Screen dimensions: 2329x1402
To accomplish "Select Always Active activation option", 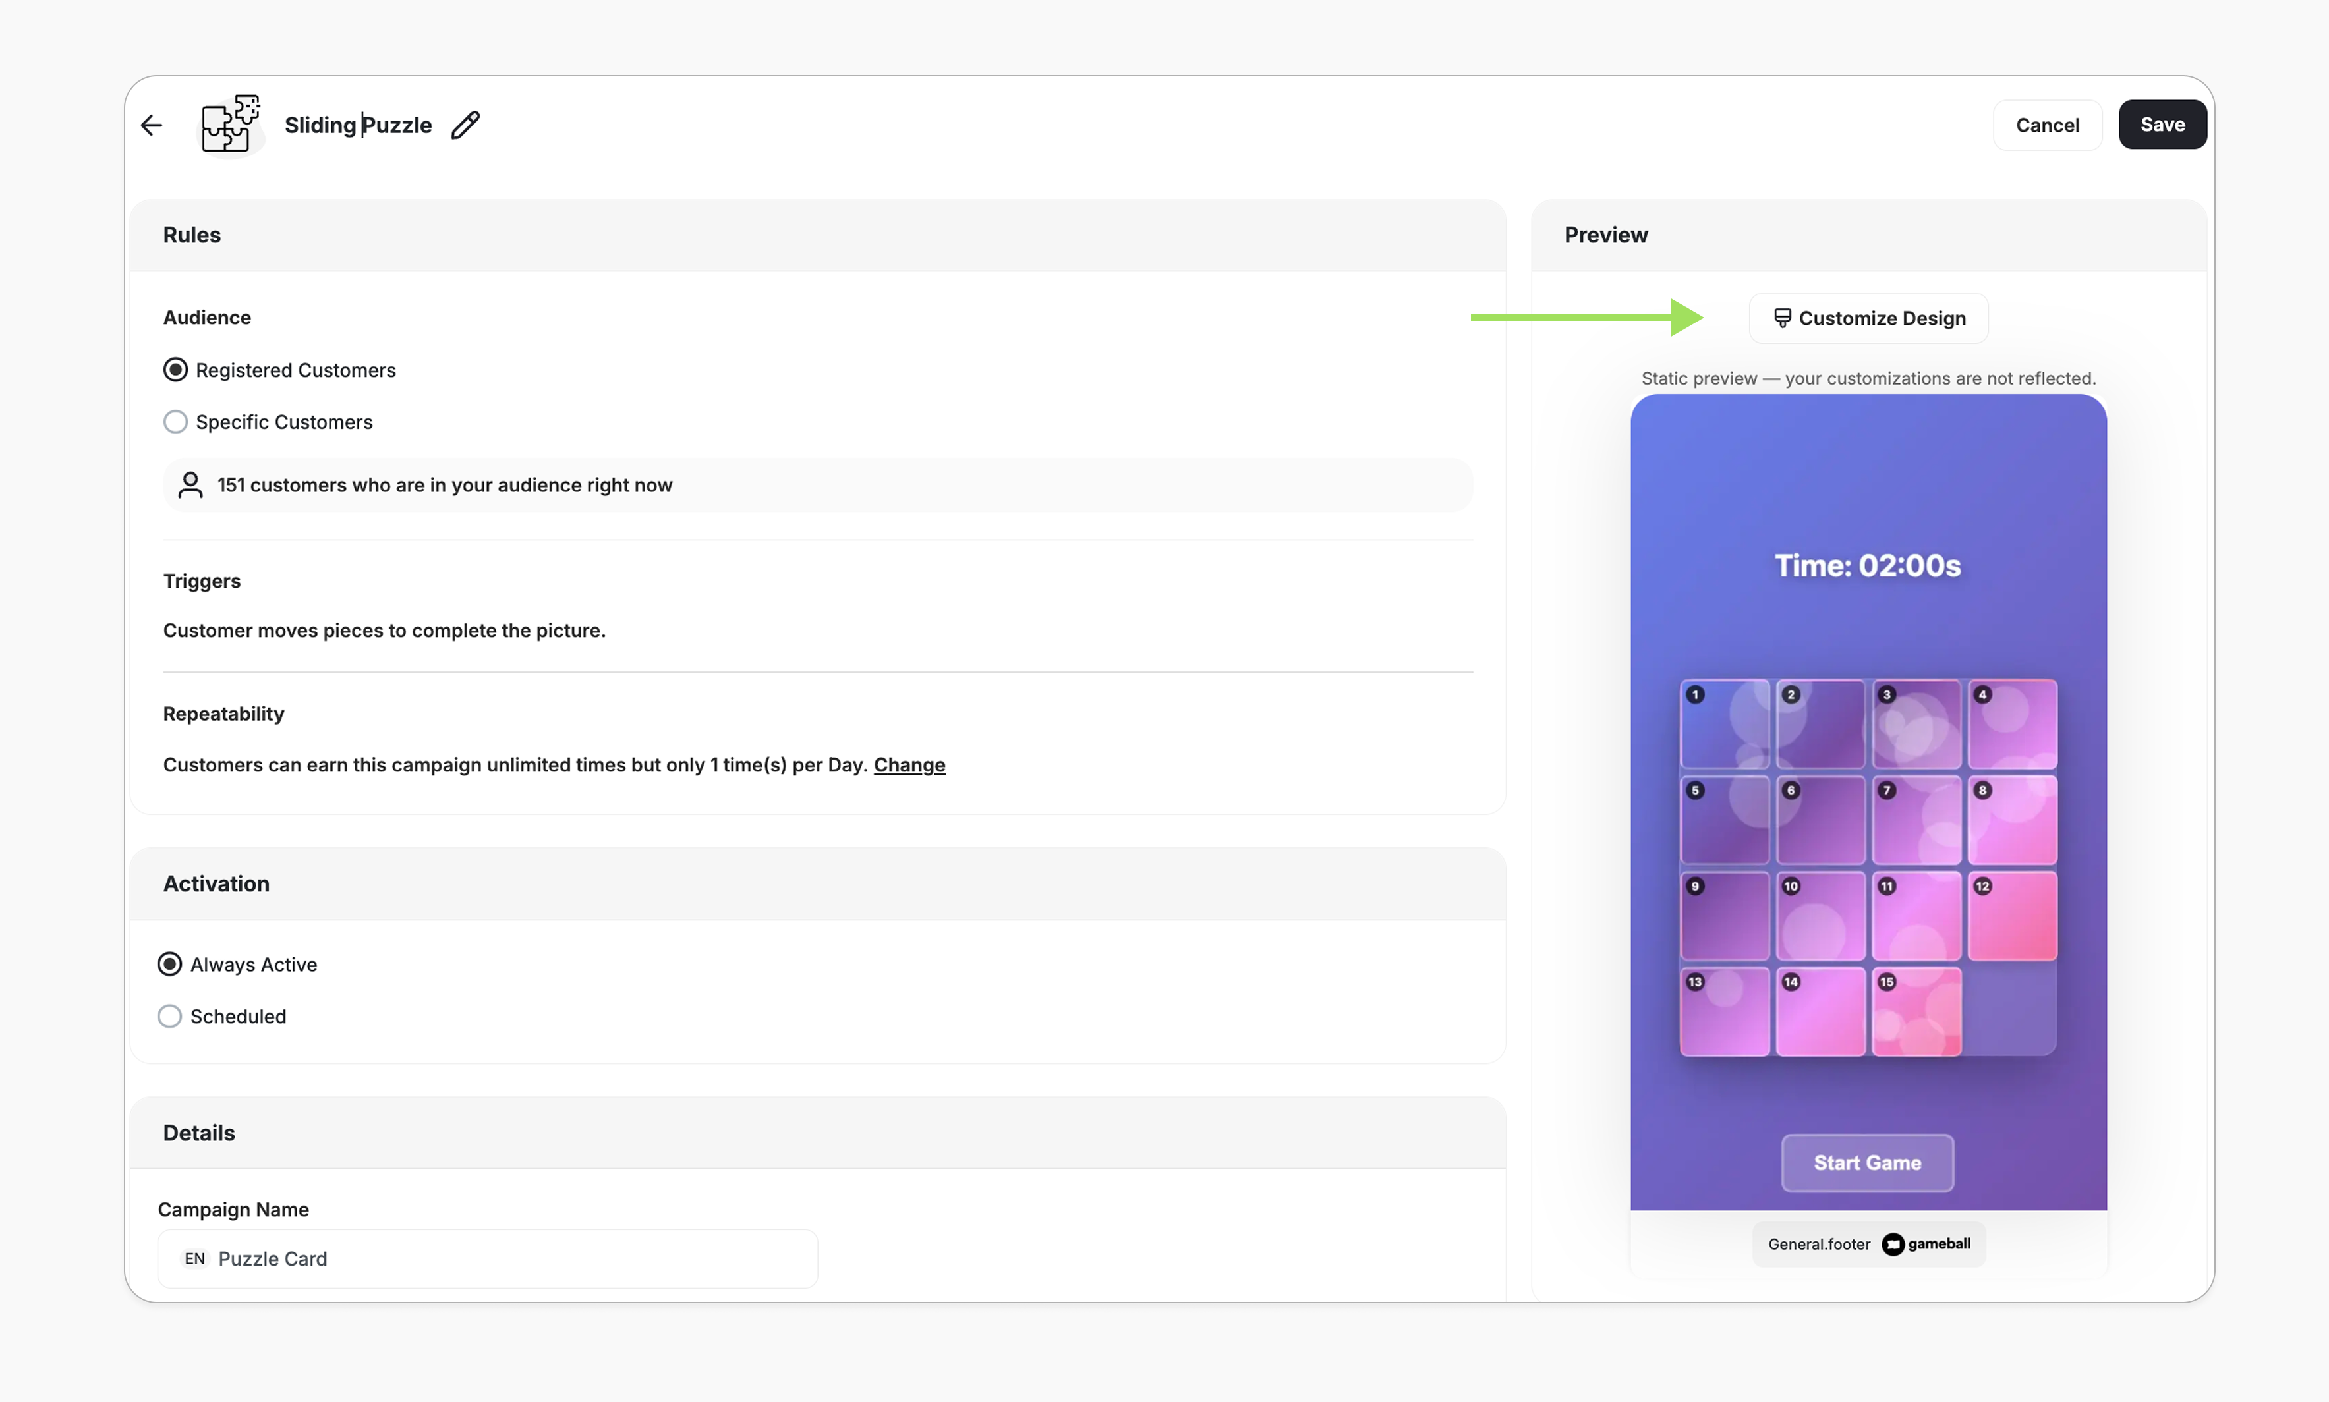I will pyautogui.click(x=170, y=965).
